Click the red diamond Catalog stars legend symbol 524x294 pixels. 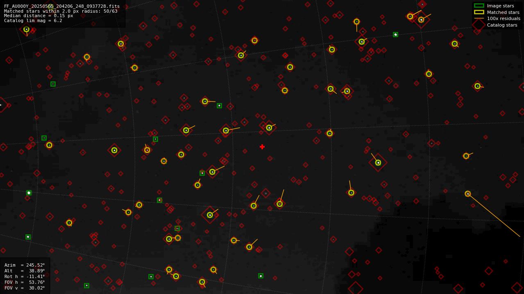click(479, 25)
